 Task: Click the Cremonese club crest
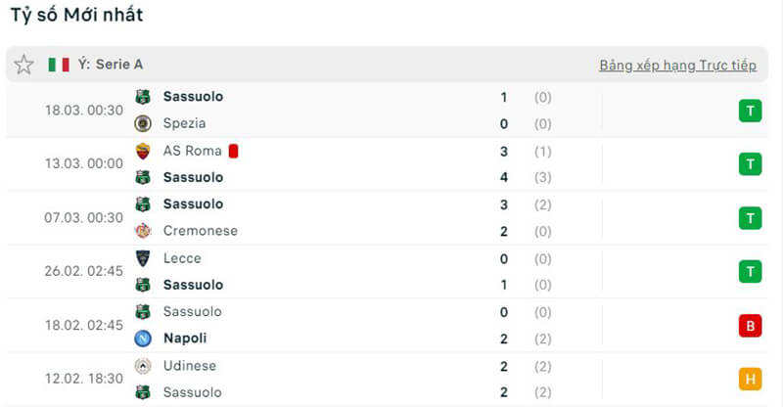144,231
